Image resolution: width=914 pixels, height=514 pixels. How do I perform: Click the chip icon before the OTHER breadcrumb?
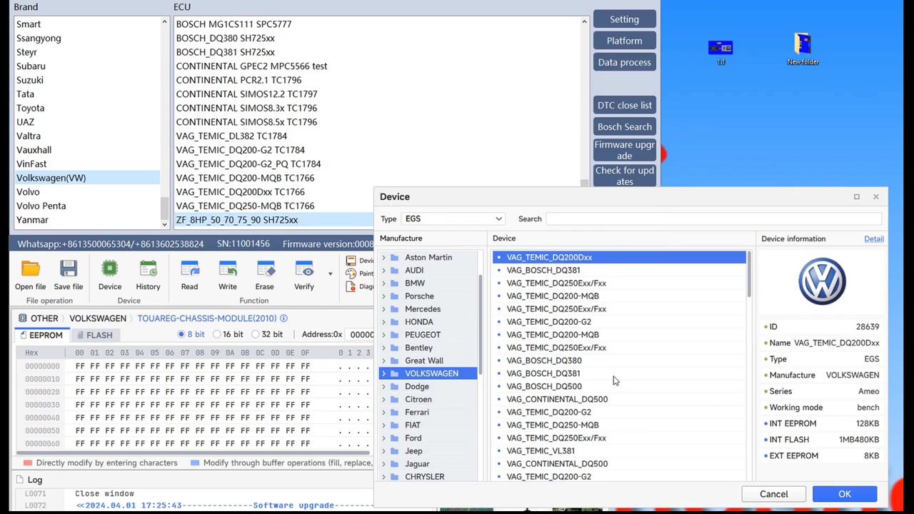coord(23,318)
